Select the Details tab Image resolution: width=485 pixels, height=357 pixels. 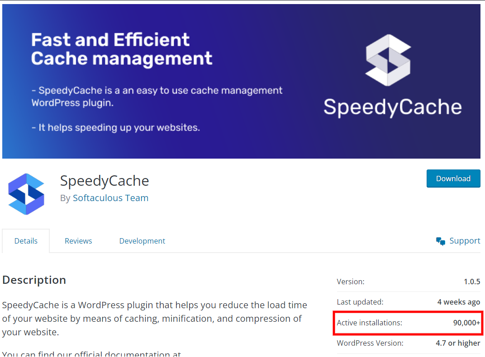(26, 241)
